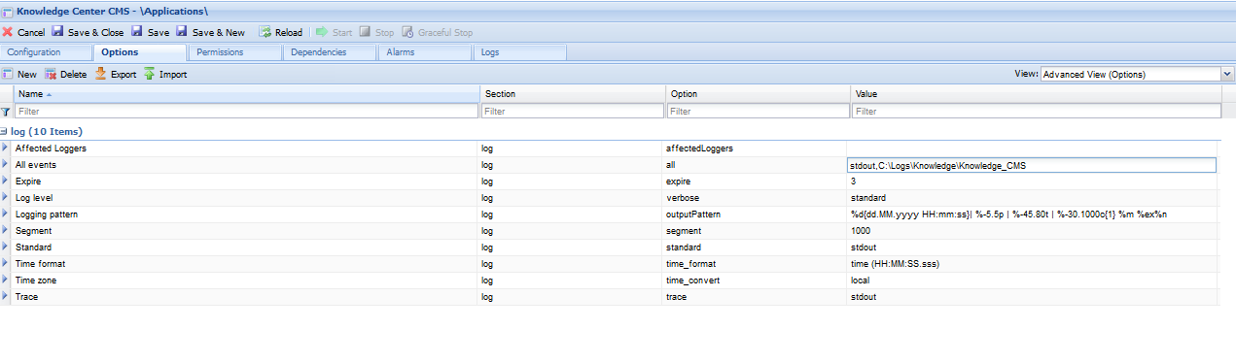Import options using Import icon
Image resolution: width=1236 pixels, height=363 pixels.
150,74
